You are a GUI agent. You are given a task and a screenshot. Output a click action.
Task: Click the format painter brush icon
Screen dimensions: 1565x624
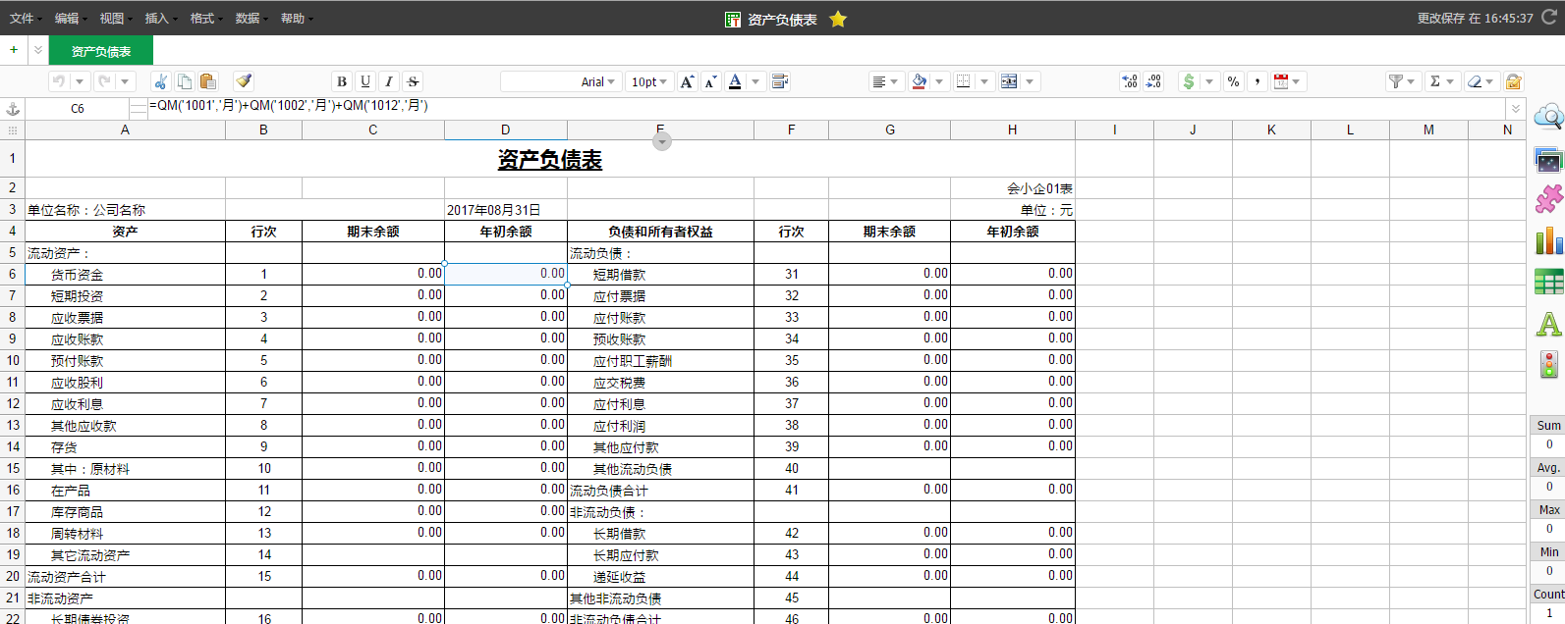click(244, 81)
